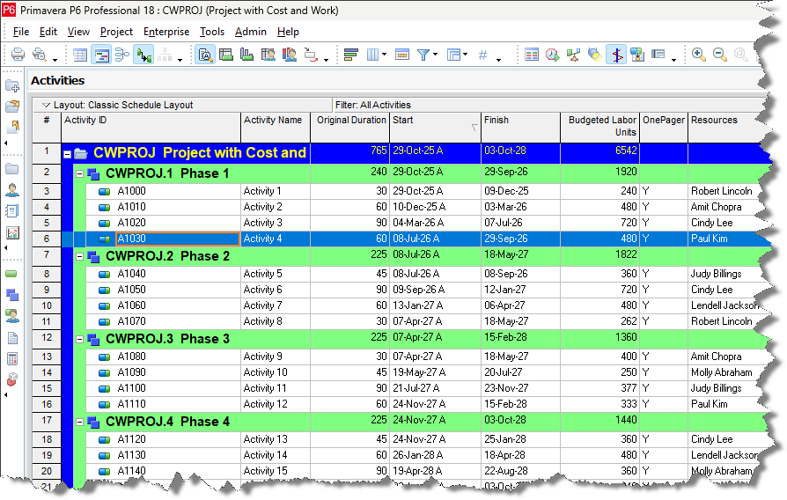The height and width of the screenshot is (500, 787).
Task: Switch to the Activity Table view icon
Action: [x=80, y=55]
